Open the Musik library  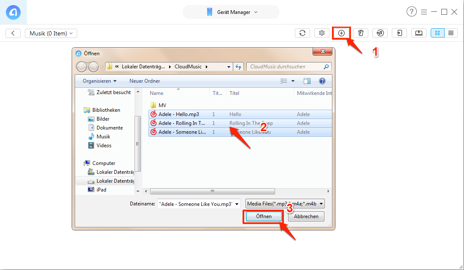[x=100, y=137]
